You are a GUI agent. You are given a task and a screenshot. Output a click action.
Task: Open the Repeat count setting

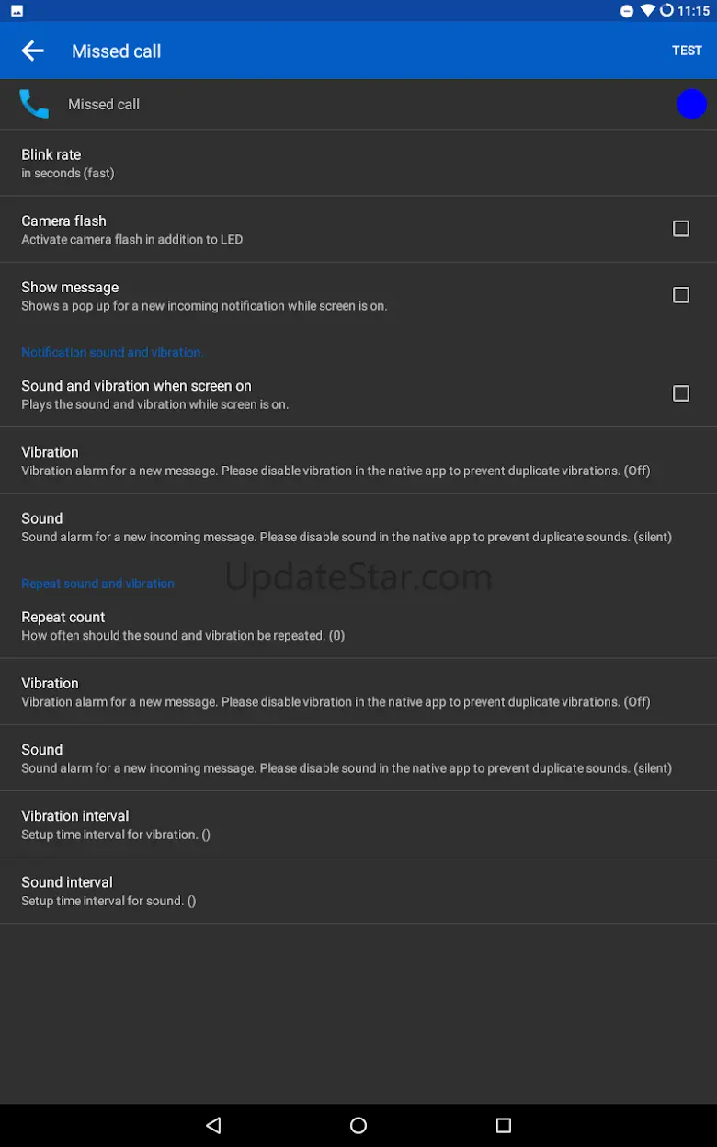[x=358, y=626]
